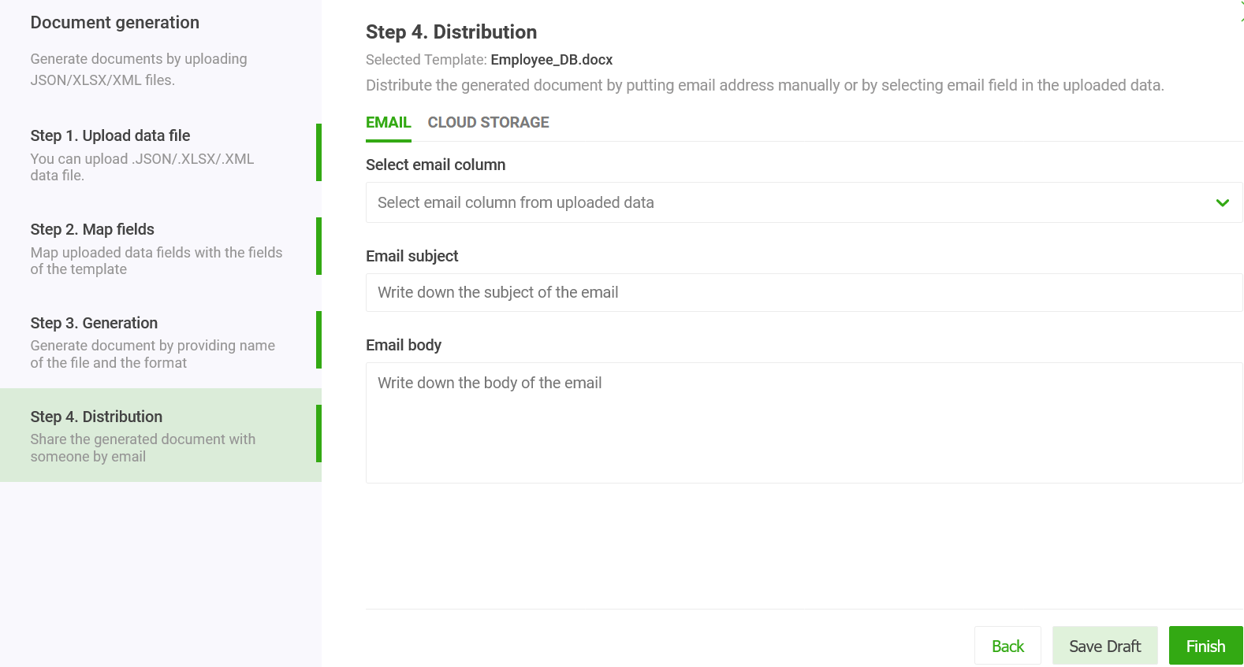Select Step 1. Upload data file
Screen dimensions: 1244x667
point(142,154)
